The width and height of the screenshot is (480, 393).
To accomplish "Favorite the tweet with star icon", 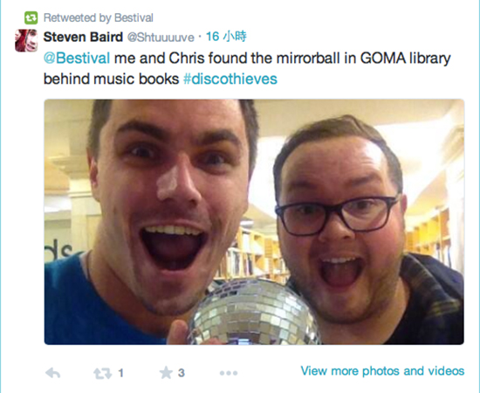I will click(166, 373).
